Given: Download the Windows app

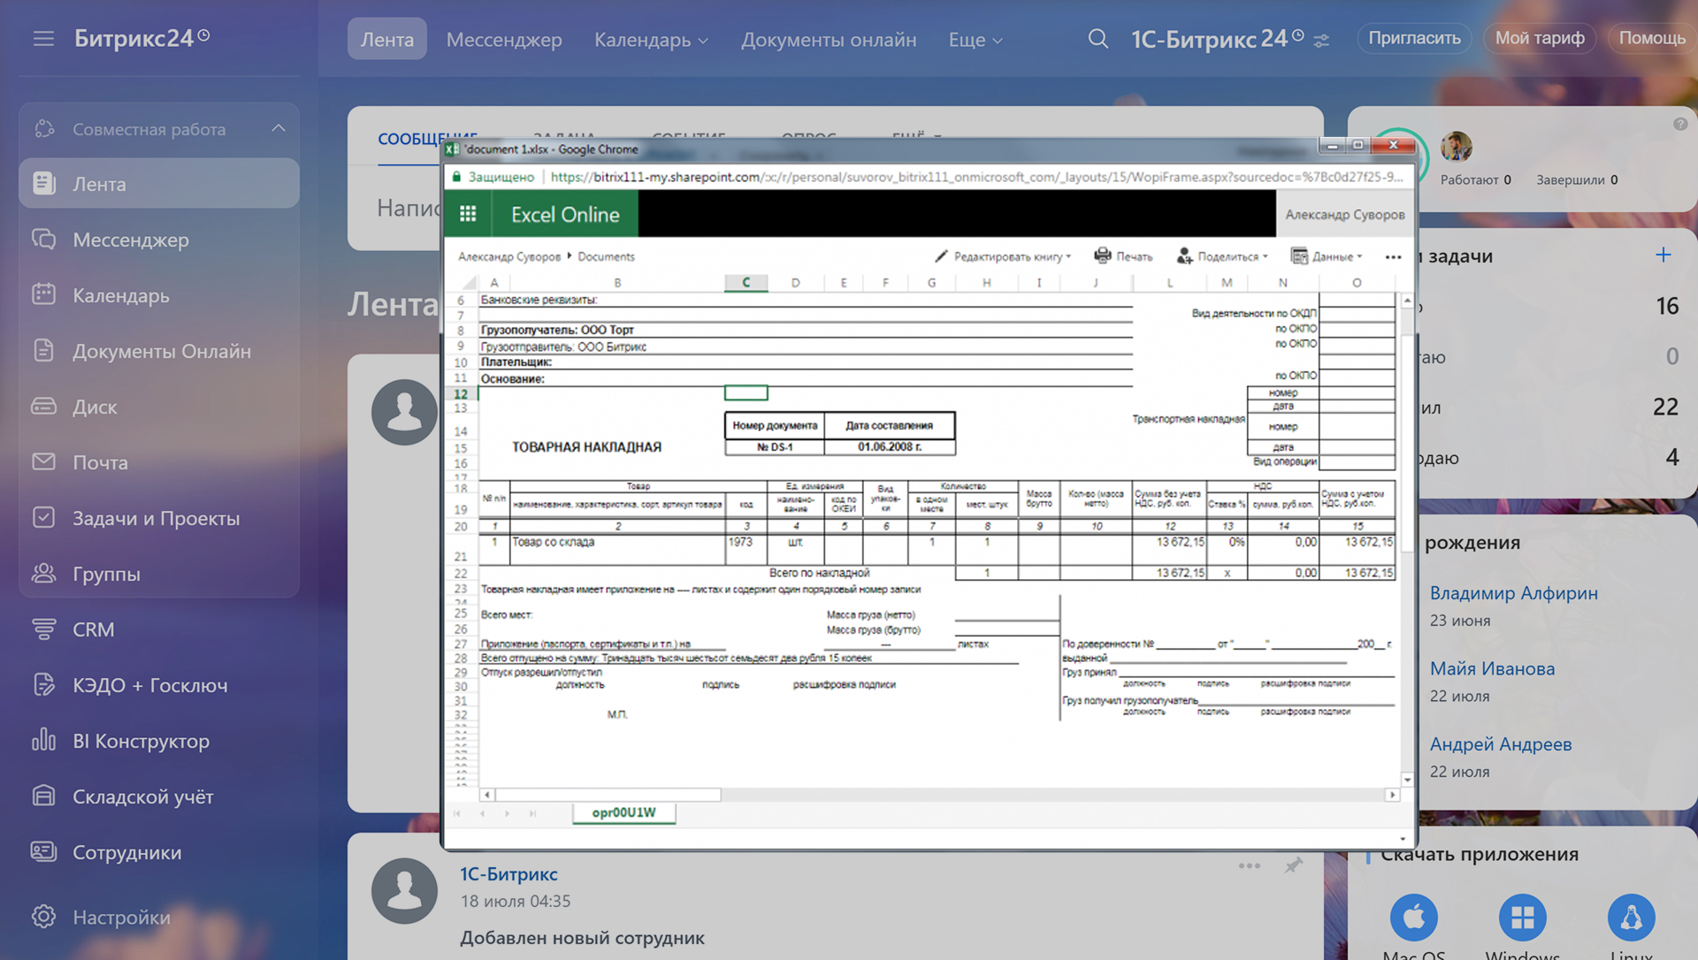Looking at the screenshot, I should 1522,918.
